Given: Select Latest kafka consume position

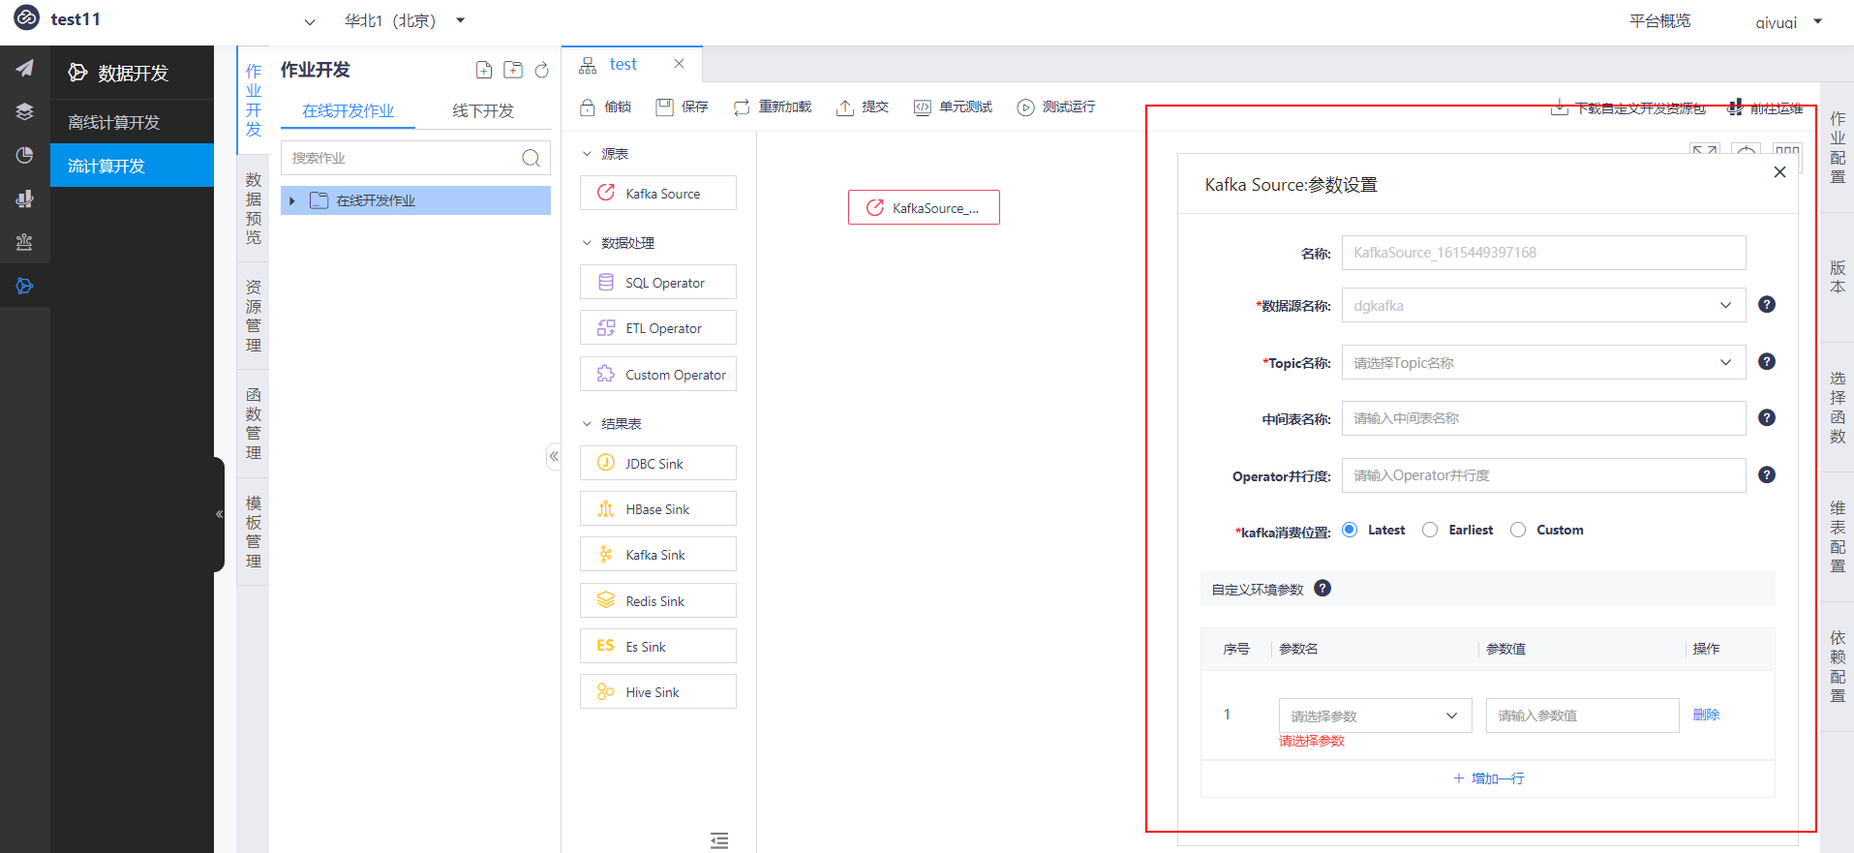Looking at the screenshot, I should 1350,530.
